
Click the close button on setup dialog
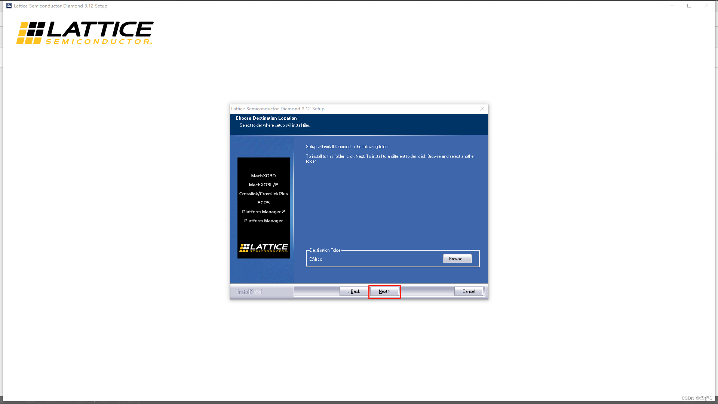pos(482,108)
